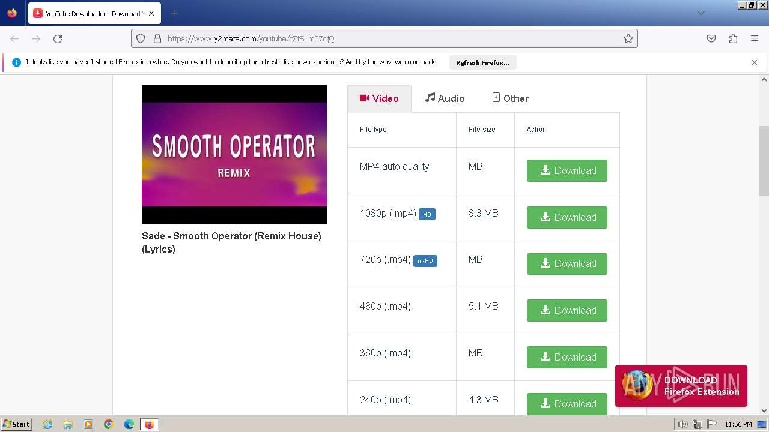Open the Firefox hamburger application menu
769x432 pixels.
click(x=755, y=38)
